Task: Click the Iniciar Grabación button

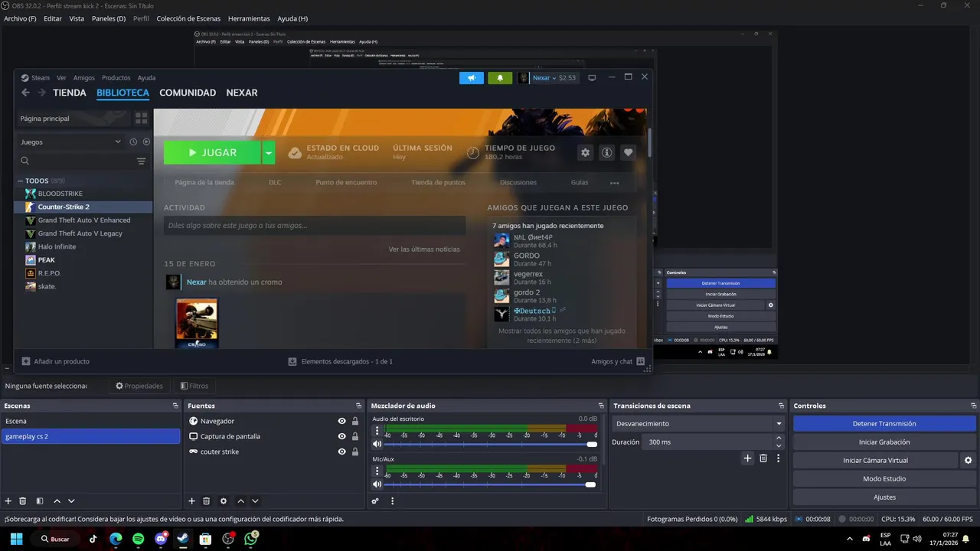Action: point(884,442)
